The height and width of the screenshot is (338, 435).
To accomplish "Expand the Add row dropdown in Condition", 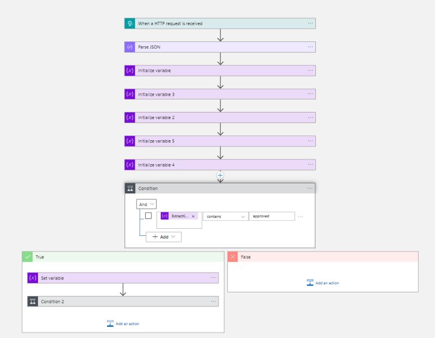I will click(164, 237).
